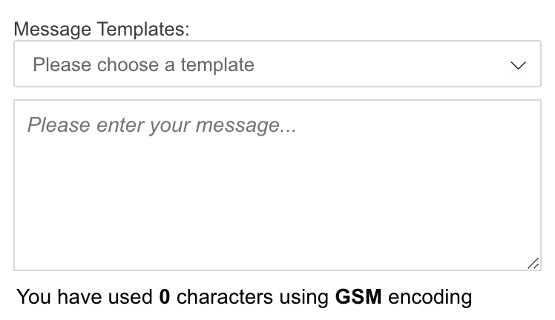This screenshot has height=320, width=555.
Task: Click the word "template" in the dropdown
Action: pos(217,64)
